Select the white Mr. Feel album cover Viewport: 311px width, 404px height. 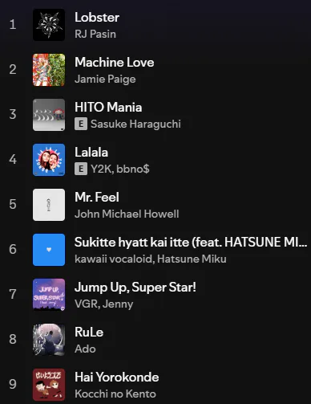(49, 205)
